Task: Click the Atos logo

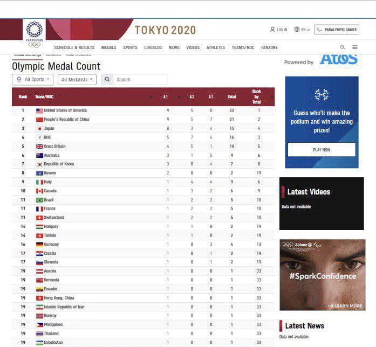Action: (338, 60)
